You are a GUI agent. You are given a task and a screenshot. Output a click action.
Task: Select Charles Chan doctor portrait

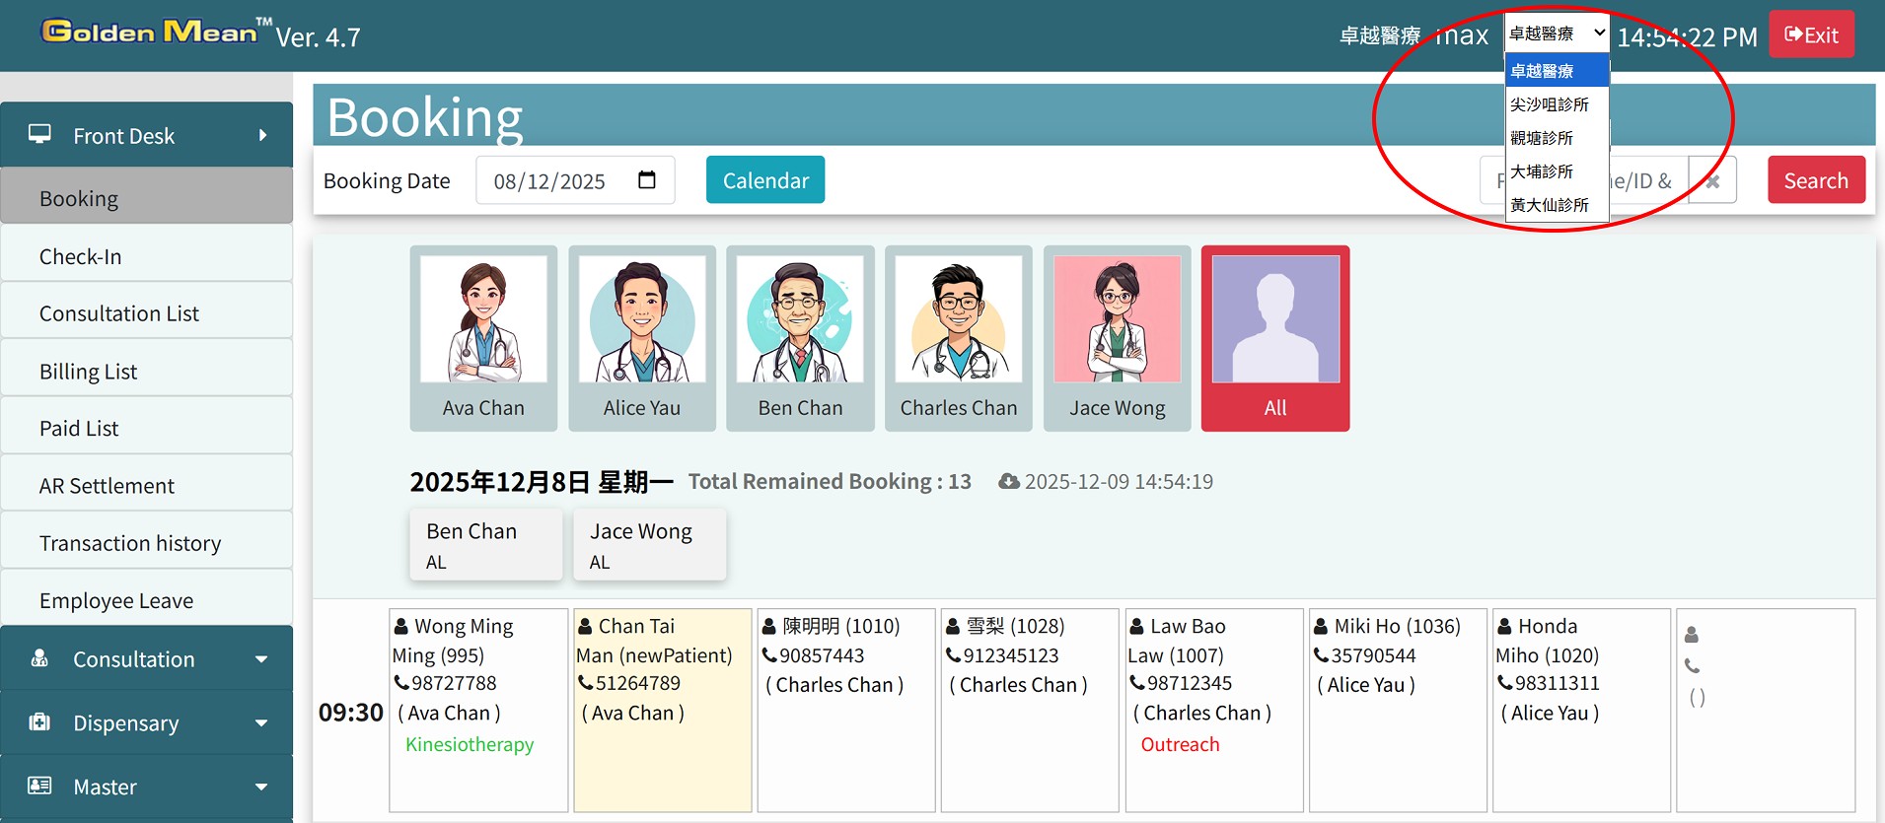pos(958,319)
